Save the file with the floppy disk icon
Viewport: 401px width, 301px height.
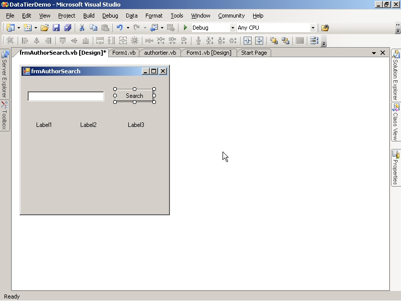[x=56, y=28]
